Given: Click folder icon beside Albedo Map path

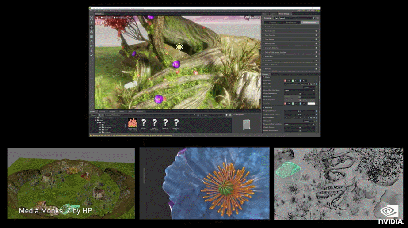Looking at the screenshot, I should 311,84.
